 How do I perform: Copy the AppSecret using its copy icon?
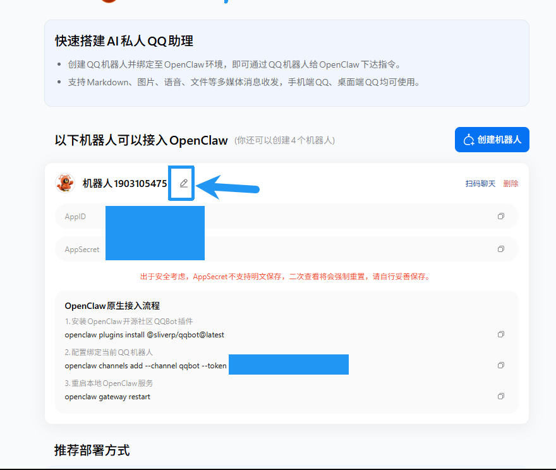click(x=500, y=249)
